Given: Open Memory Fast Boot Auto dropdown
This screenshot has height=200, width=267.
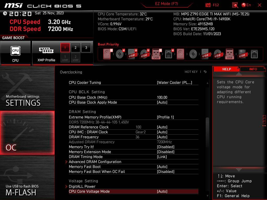Looking at the screenshot, I should coord(162,166).
